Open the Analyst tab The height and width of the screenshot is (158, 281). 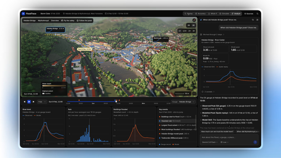coord(236,14)
